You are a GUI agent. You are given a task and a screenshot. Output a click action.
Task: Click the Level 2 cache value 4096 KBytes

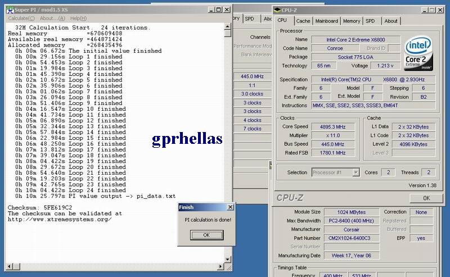[x=413, y=144]
